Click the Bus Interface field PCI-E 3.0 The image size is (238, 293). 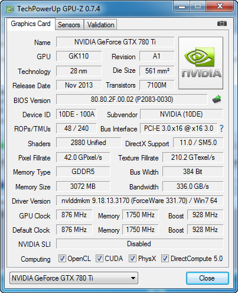(178, 128)
